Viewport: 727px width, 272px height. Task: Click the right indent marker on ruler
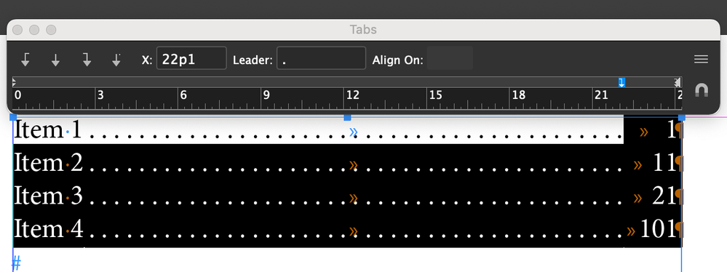click(x=678, y=82)
